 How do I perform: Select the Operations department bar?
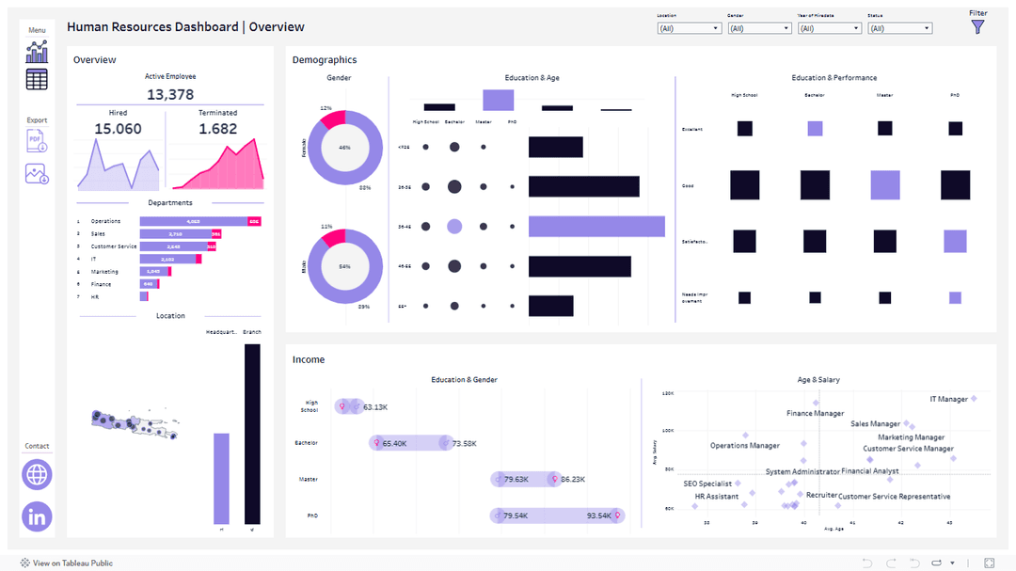[193, 221]
